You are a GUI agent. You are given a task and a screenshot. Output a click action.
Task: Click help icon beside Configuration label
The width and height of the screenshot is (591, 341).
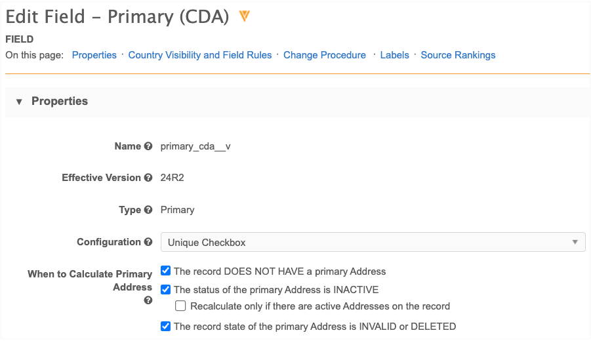click(x=148, y=242)
